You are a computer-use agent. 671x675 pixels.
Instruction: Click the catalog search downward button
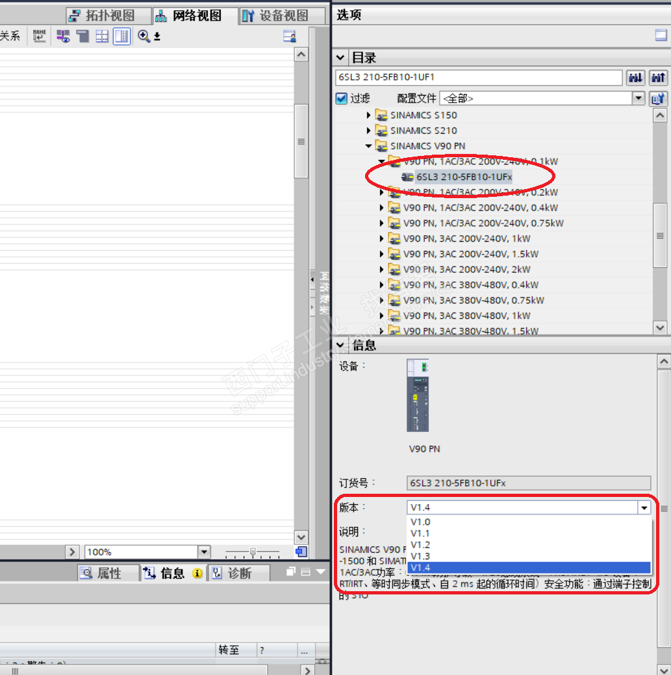click(x=635, y=77)
